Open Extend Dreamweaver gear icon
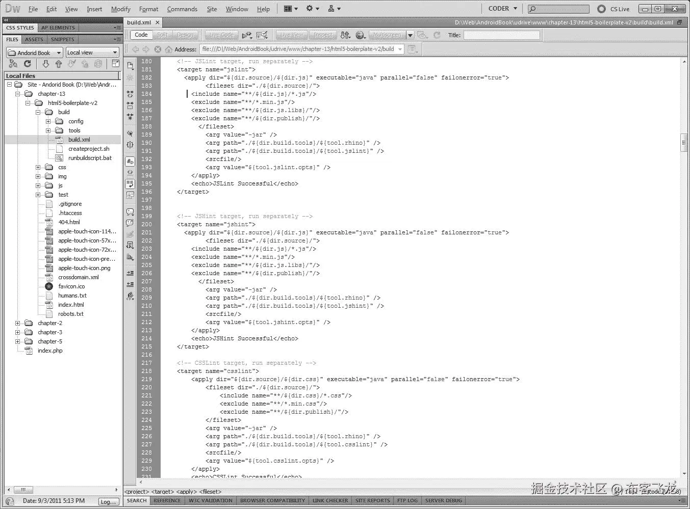This screenshot has width=690, height=509. (312, 9)
